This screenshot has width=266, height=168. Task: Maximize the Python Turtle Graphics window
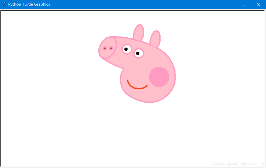click(243, 4)
